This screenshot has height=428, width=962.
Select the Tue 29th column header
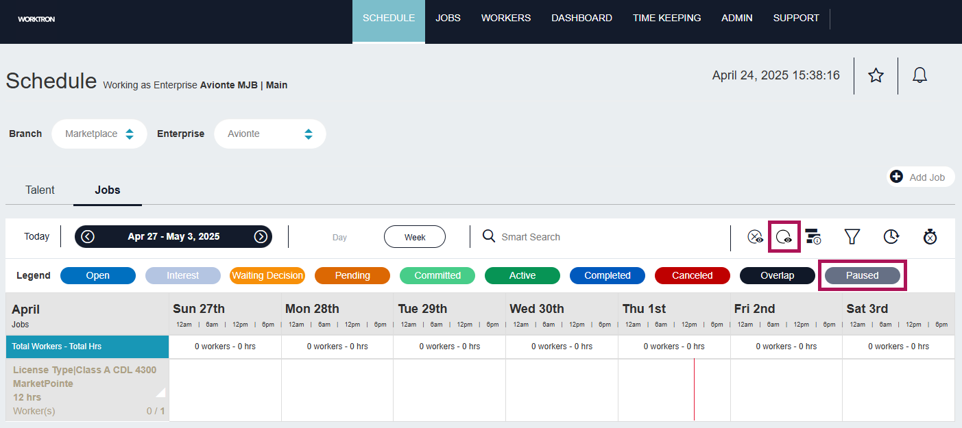(x=450, y=314)
